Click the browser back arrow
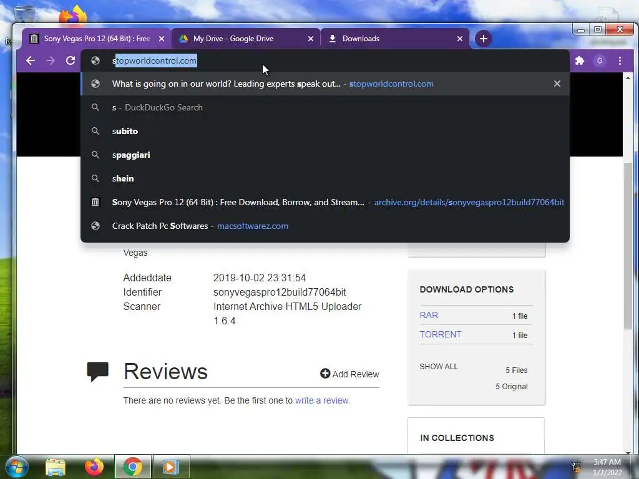This screenshot has width=639, height=479. (x=31, y=60)
